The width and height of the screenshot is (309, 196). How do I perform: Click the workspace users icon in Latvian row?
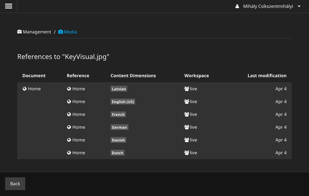tap(187, 89)
